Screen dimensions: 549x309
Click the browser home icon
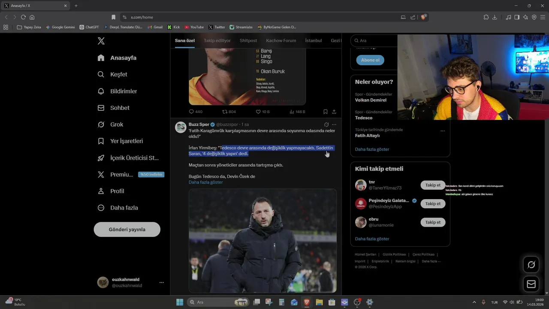point(32,17)
